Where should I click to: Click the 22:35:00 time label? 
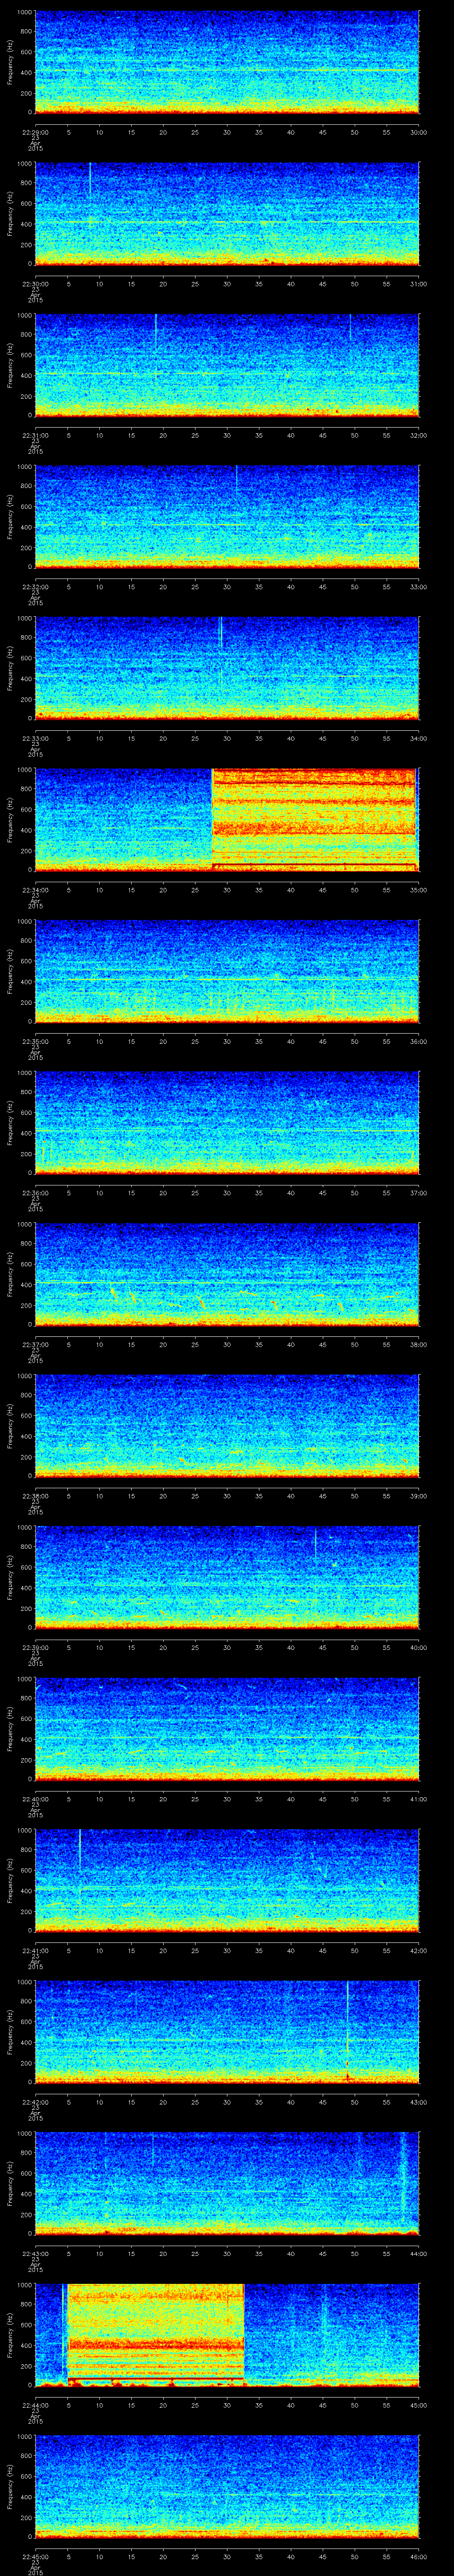(x=35, y=1041)
